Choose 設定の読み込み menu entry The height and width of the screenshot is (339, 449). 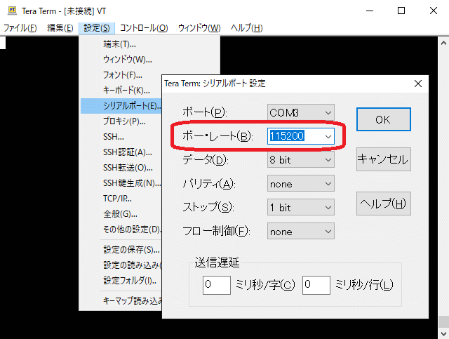133,265
